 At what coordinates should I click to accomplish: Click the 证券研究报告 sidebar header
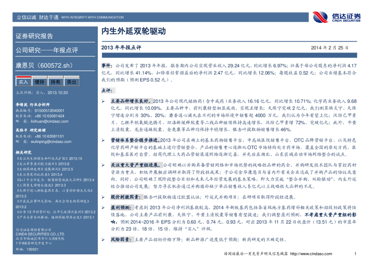[34, 36]
